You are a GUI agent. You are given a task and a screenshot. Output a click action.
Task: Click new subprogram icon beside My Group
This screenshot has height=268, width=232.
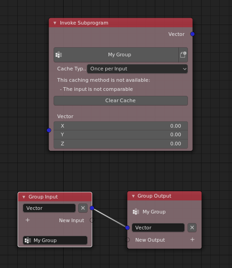183,55
